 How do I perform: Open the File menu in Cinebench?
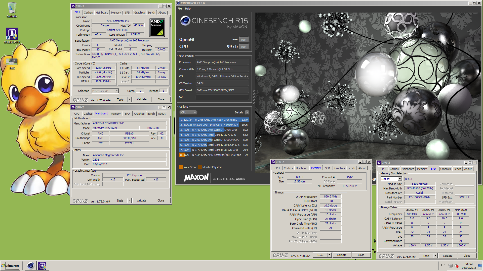point(180,9)
